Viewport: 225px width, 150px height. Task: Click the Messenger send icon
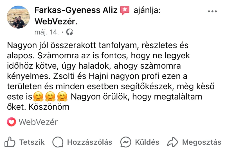coord(126,142)
